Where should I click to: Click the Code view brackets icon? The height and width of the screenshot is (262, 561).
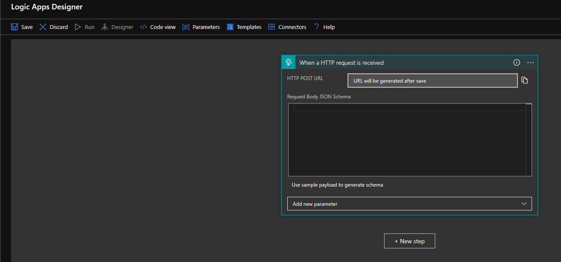tap(143, 27)
